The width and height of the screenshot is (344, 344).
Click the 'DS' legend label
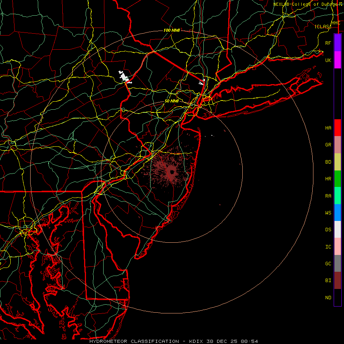click(328, 230)
